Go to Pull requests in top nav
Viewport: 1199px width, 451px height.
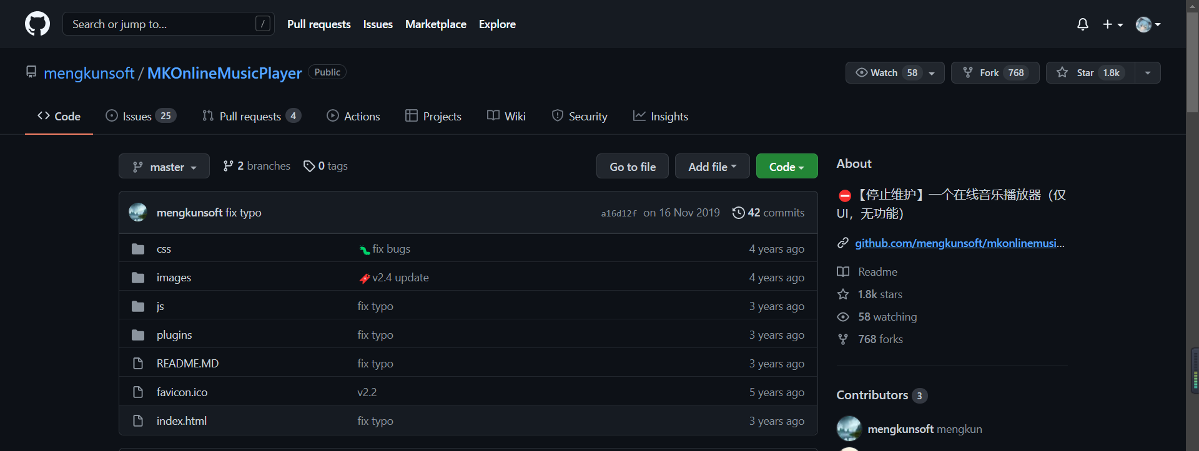pyautogui.click(x=318, y=24)
